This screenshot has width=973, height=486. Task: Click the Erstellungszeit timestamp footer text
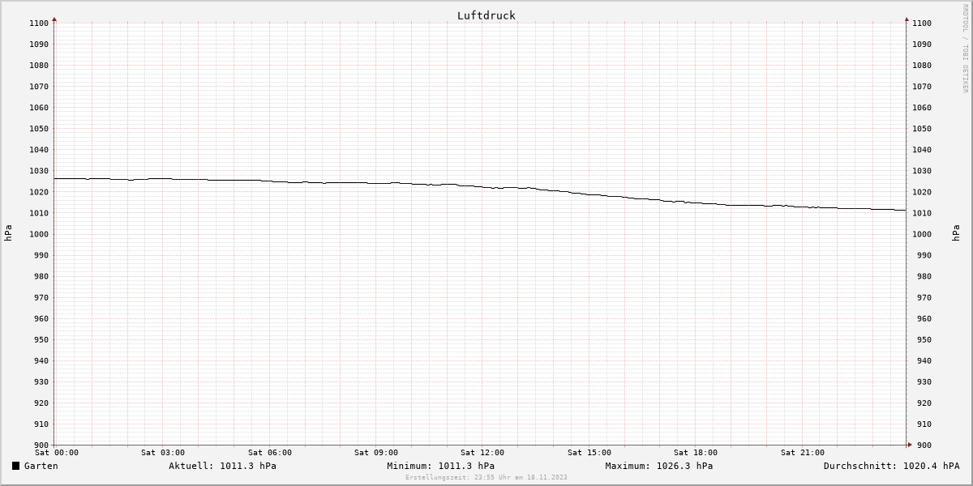tap(486, 477)
